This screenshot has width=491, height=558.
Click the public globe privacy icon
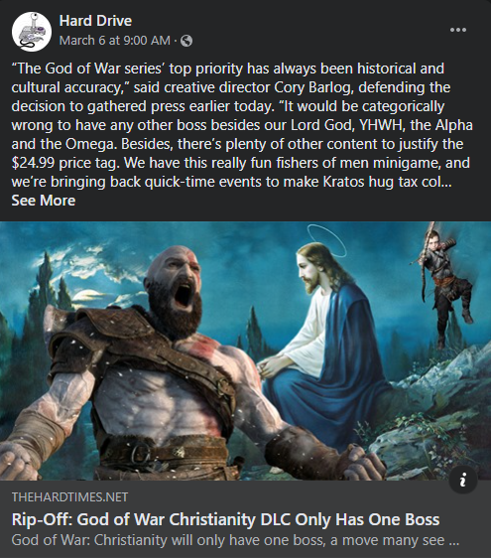186,41
